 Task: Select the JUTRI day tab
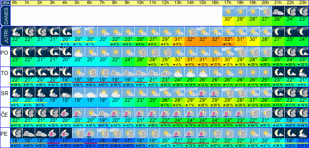point(5,36)
